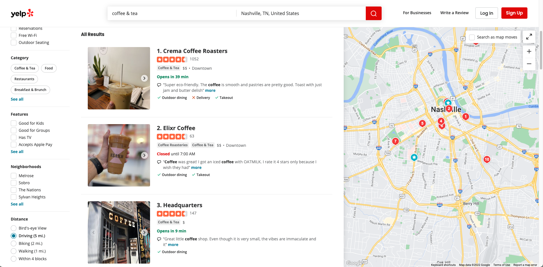Expand Elixr Coffee review with more
Image resolution: width=543 pixels, height=267 pixels.
coord(196,168)
